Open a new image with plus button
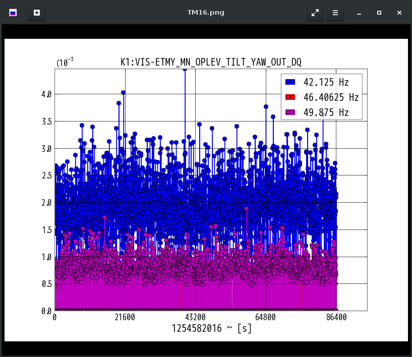This screenshot has width=412, height=357. 37,13
